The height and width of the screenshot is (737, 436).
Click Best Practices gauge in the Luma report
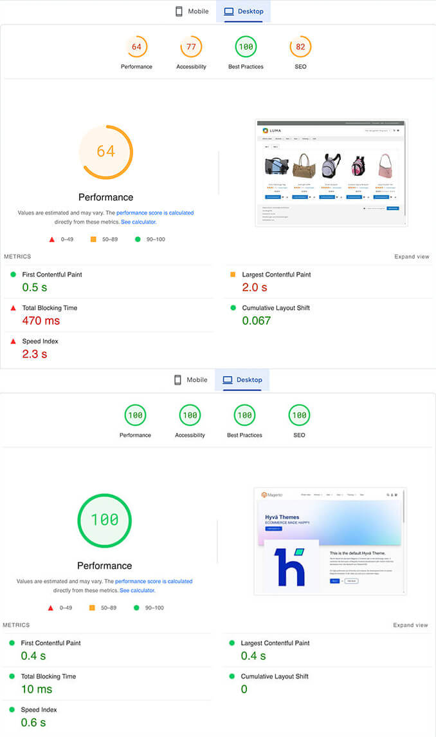pyautogui.click(x=246, y=47)
